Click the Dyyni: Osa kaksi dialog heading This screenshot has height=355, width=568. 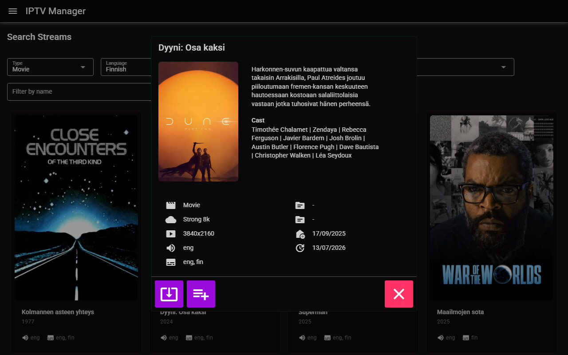pyautogui.click(x=192, y=47)
